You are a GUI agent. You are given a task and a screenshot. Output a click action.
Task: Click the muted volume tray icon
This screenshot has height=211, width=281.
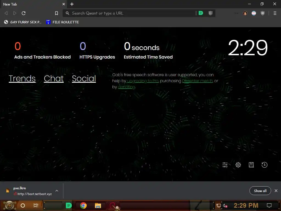point(225,206)
